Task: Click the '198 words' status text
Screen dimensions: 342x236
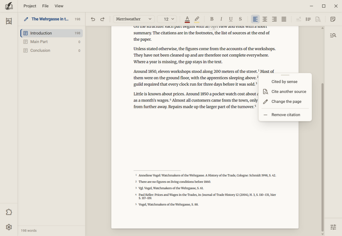Action: (29, 230)
